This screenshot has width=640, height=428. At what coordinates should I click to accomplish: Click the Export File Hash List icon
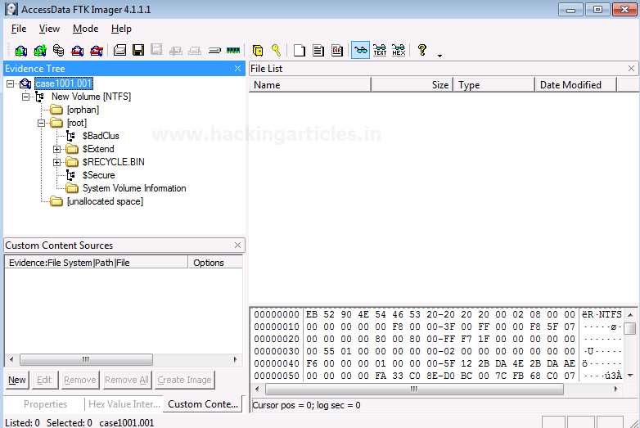318,51
